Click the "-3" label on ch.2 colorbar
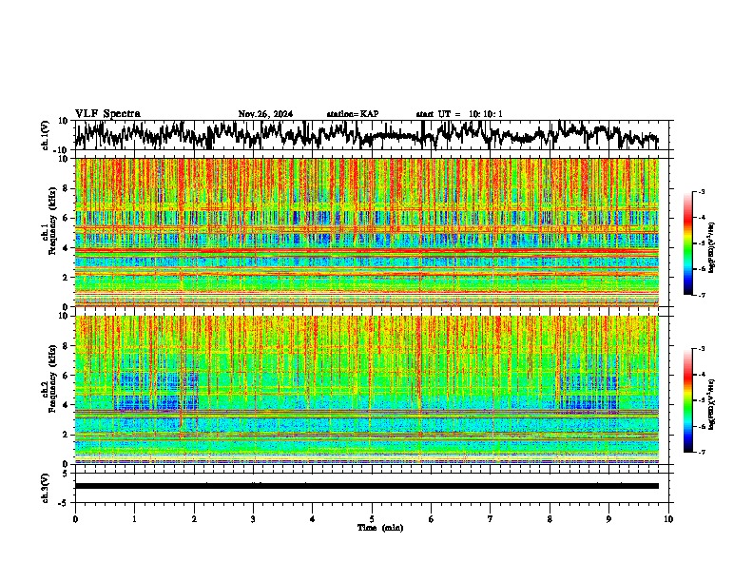The height and width of the screenshot is (582, 753). (702, 349)
